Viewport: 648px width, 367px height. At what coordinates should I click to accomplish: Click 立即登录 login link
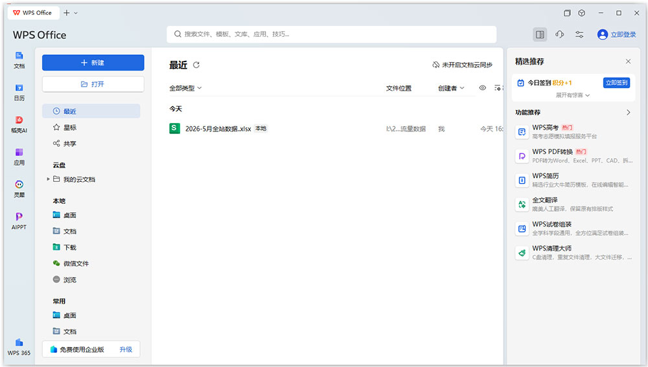point(623,35)
